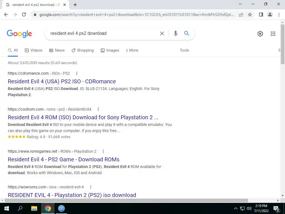This screenshot has width=285, height=214.
Task: Open the notification action center
Action: click(x=276, y=209)
